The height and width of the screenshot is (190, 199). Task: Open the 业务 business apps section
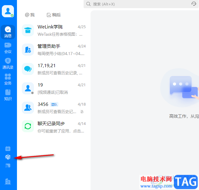[8, 79]
